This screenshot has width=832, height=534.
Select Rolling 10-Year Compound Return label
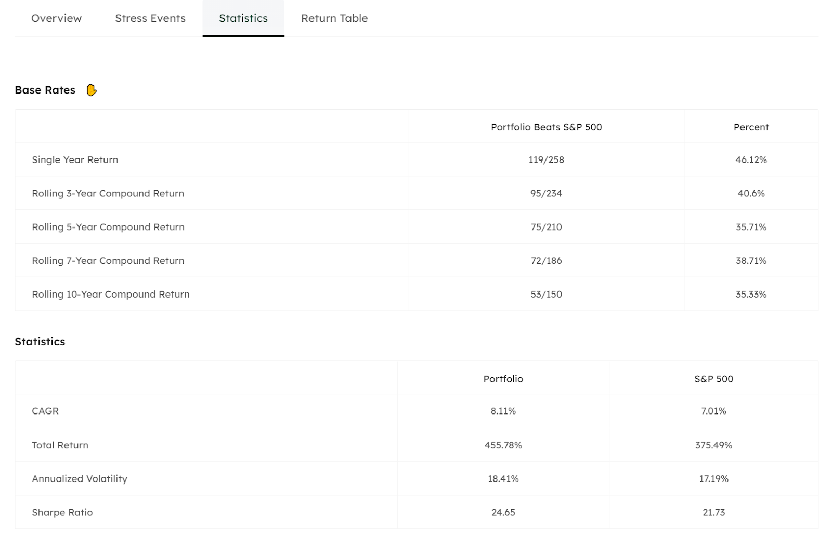[x=111, y=295]
